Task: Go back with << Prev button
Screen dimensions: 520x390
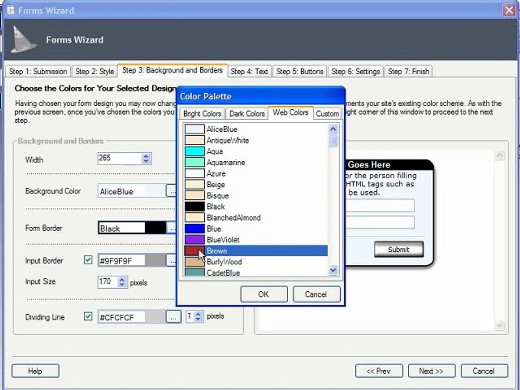Action: (x=379, y=370)
